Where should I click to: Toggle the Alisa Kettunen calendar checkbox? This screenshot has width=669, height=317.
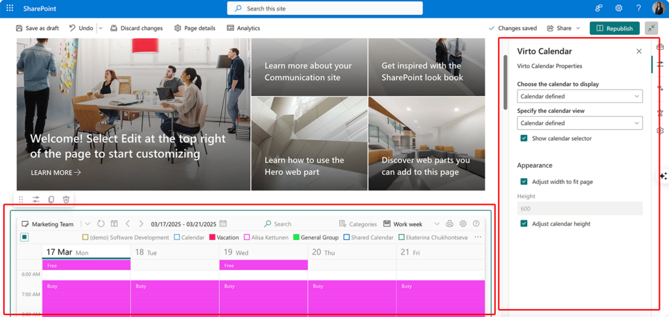pos(246,237)
